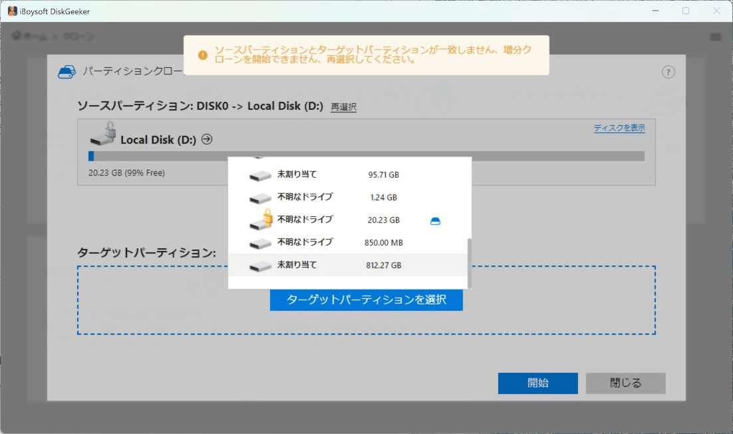Pick the 未割り当て 812.27 GB partition
Image resolution: width=733 pixels, height=434 pixels.
[347, 265]
